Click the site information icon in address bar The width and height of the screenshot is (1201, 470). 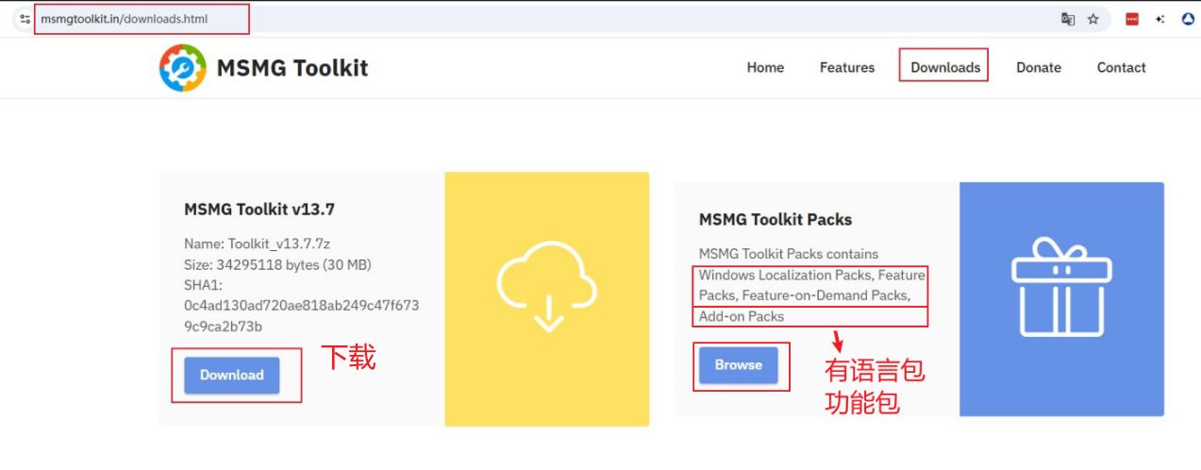25,19
